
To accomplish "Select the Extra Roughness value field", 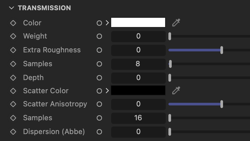I will click(138, 50).
